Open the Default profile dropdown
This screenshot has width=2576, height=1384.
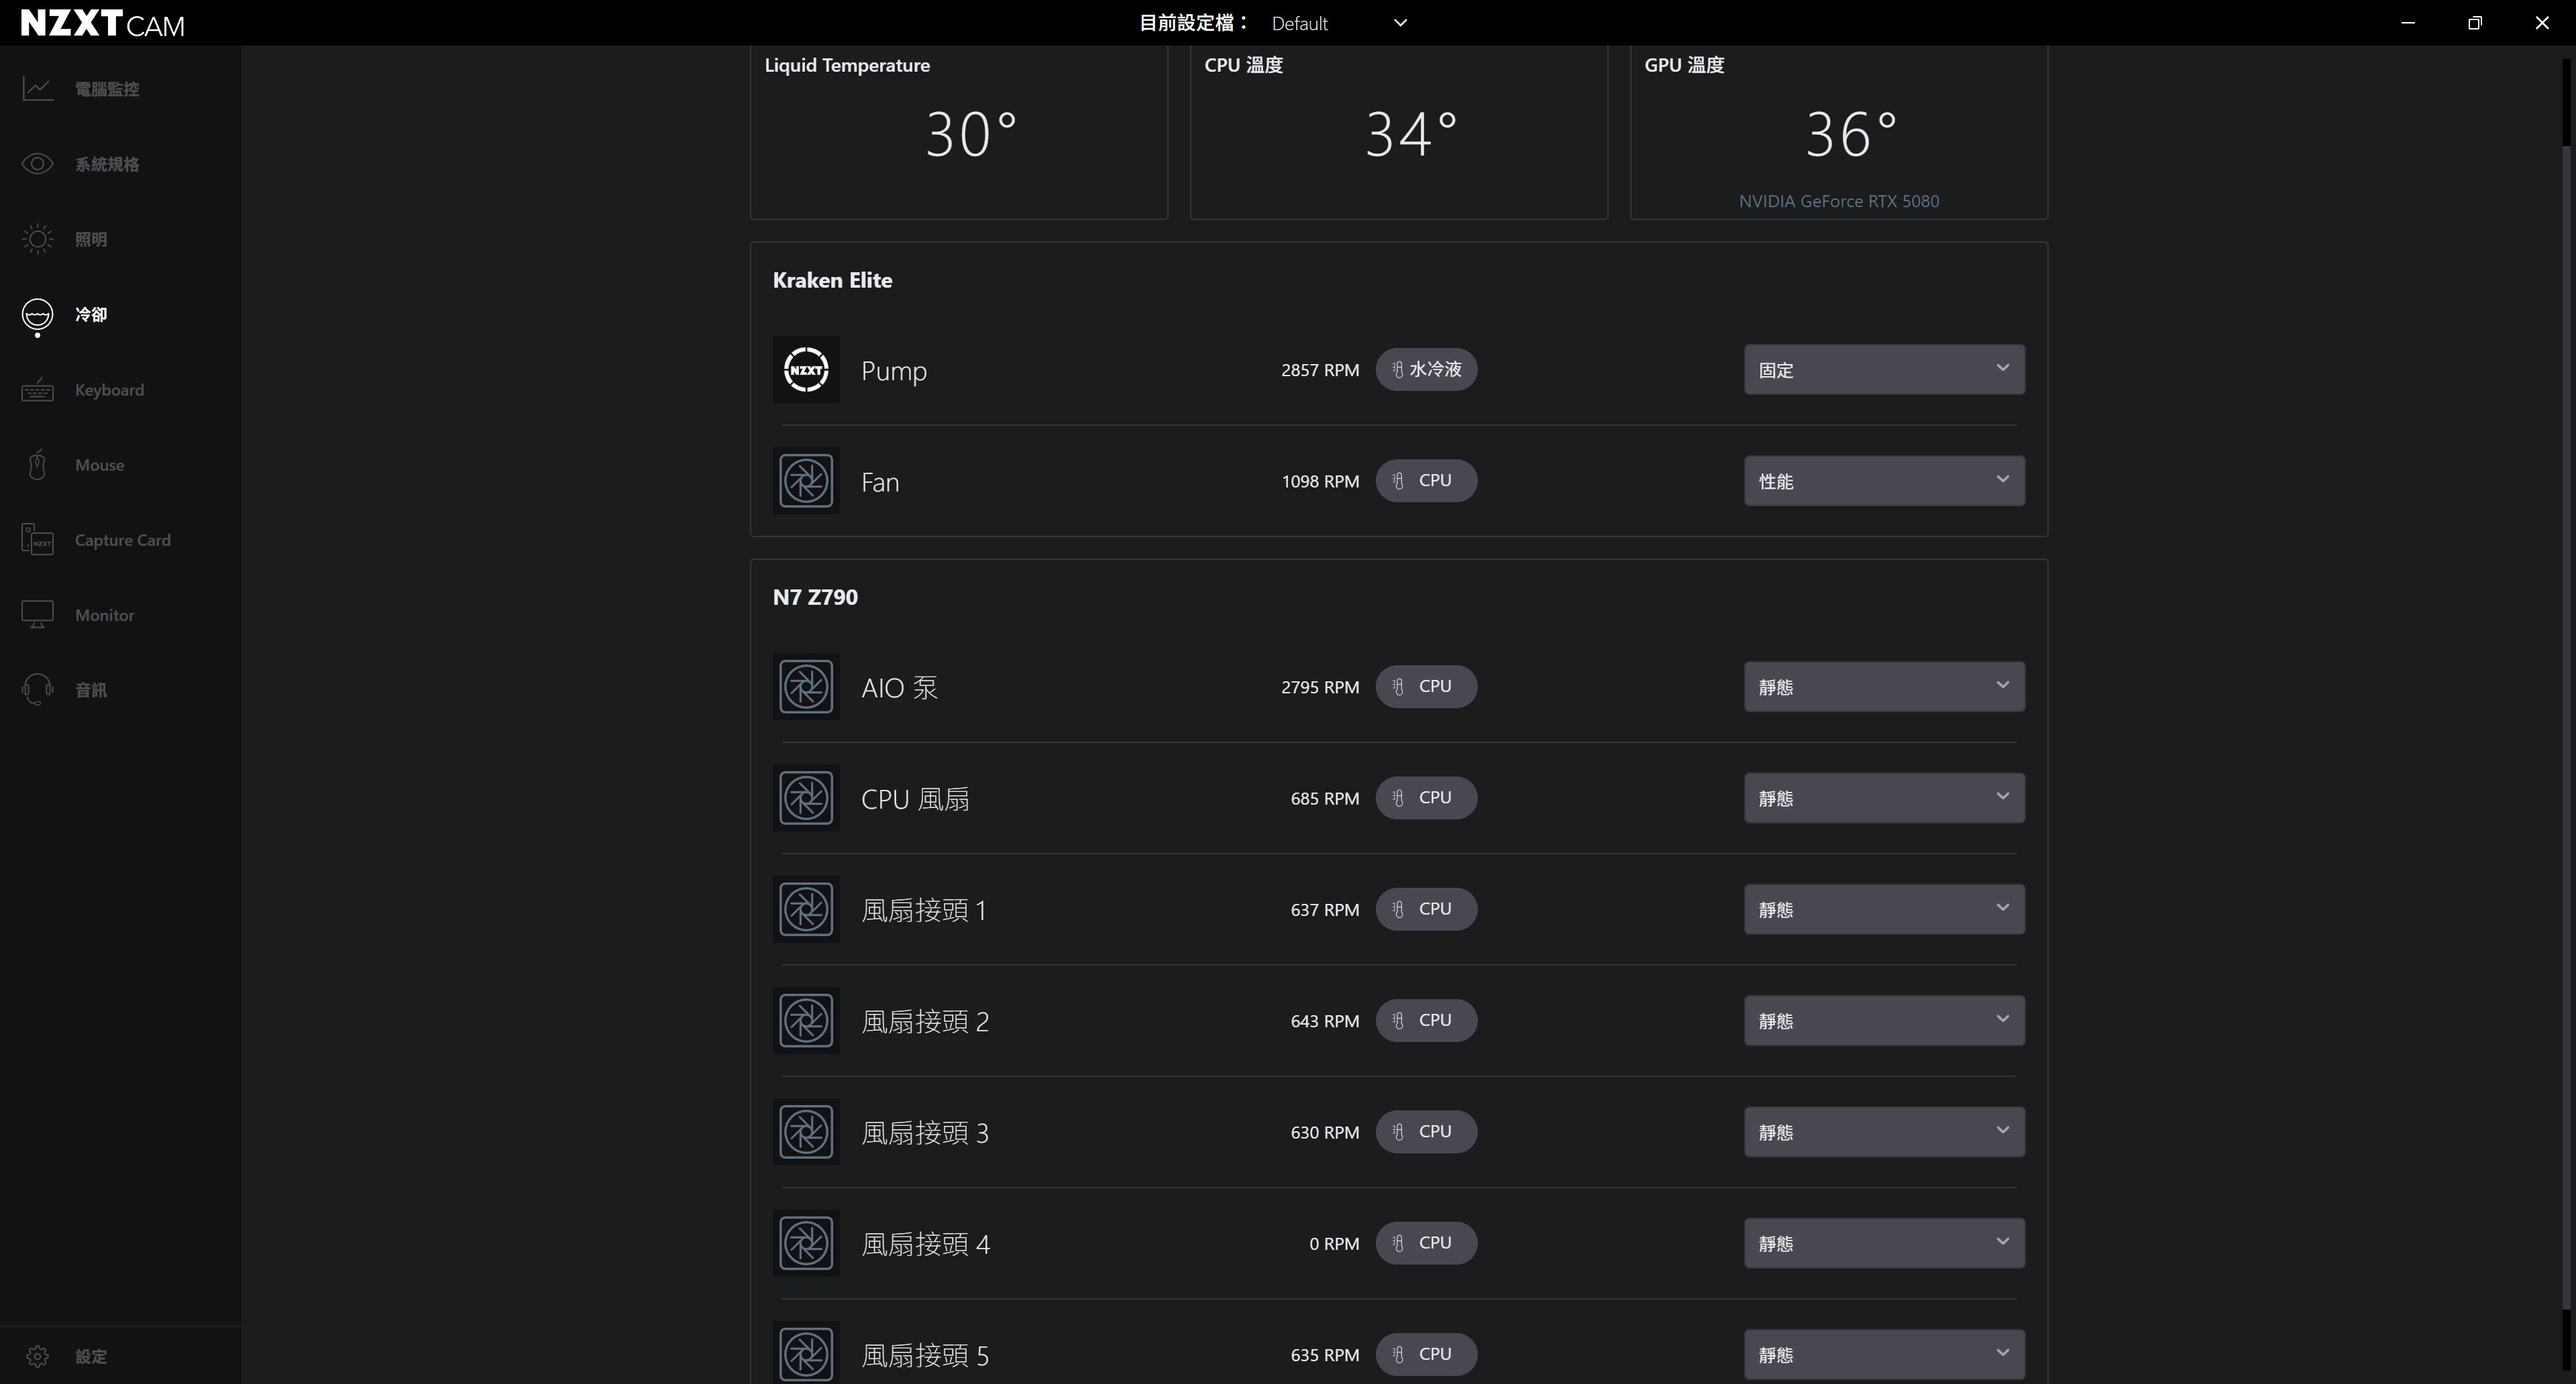[1339, 23]
